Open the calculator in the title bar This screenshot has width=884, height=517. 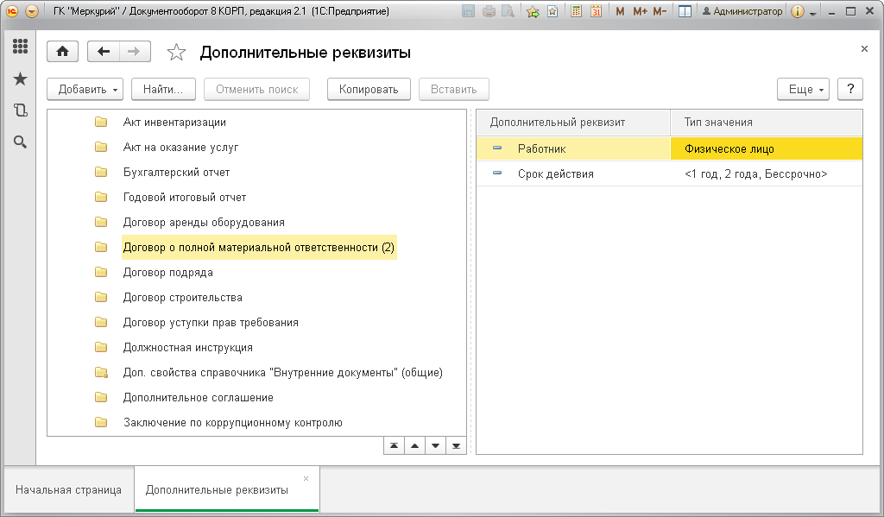[576, 11]
